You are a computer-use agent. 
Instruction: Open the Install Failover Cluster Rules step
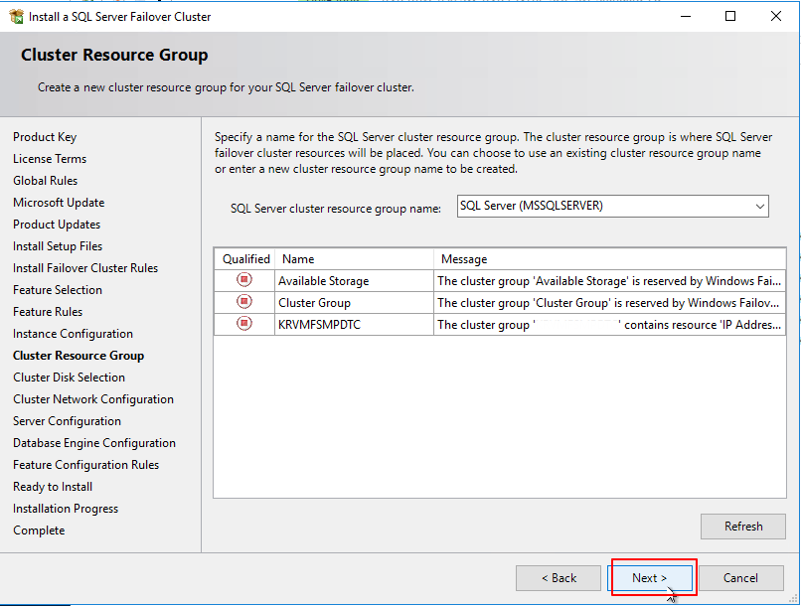85,268
